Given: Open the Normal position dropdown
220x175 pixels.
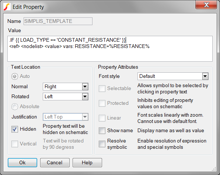Looking at the screenshot, I should [x=66, y=87].
